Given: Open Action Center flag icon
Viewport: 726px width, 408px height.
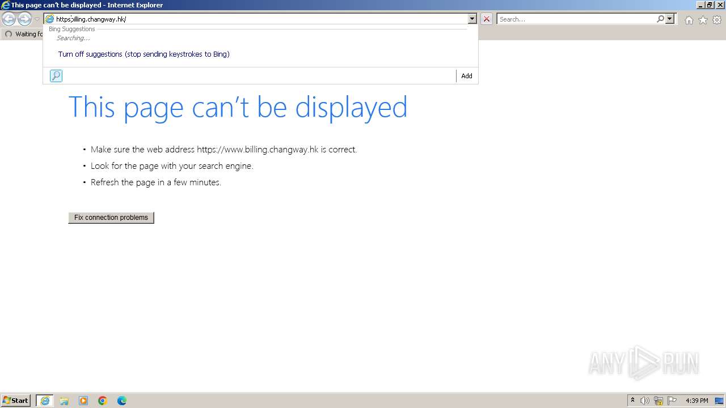Looking at the screenshot, I should 672,401.
